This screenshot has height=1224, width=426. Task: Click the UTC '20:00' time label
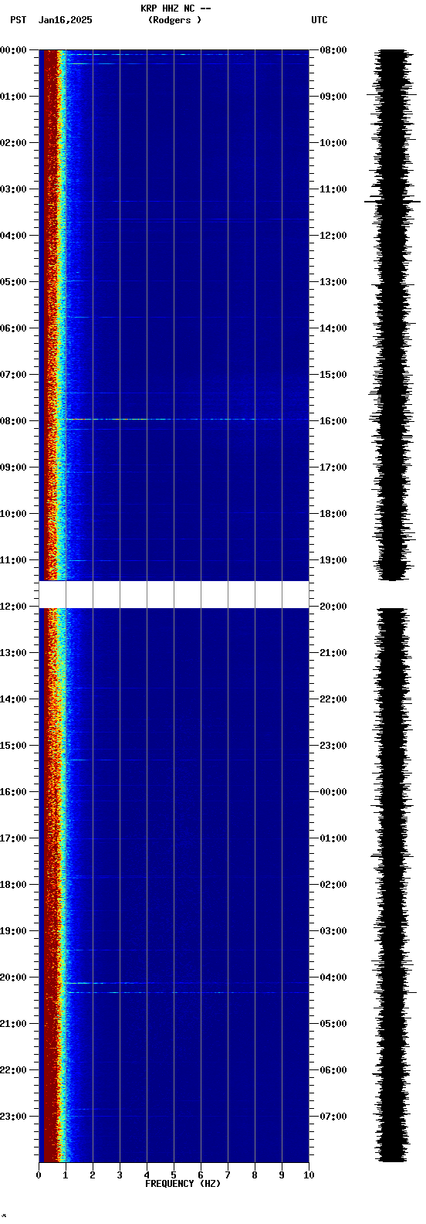(333, 607)
